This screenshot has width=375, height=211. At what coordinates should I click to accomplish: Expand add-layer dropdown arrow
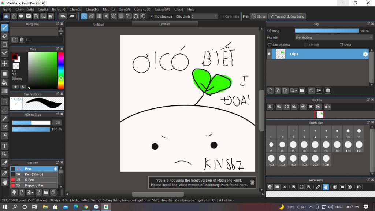click(x=296, y=91)
